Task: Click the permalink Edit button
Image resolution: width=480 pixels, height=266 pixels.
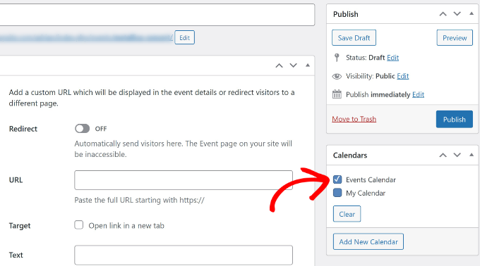Action: (185, 38)
